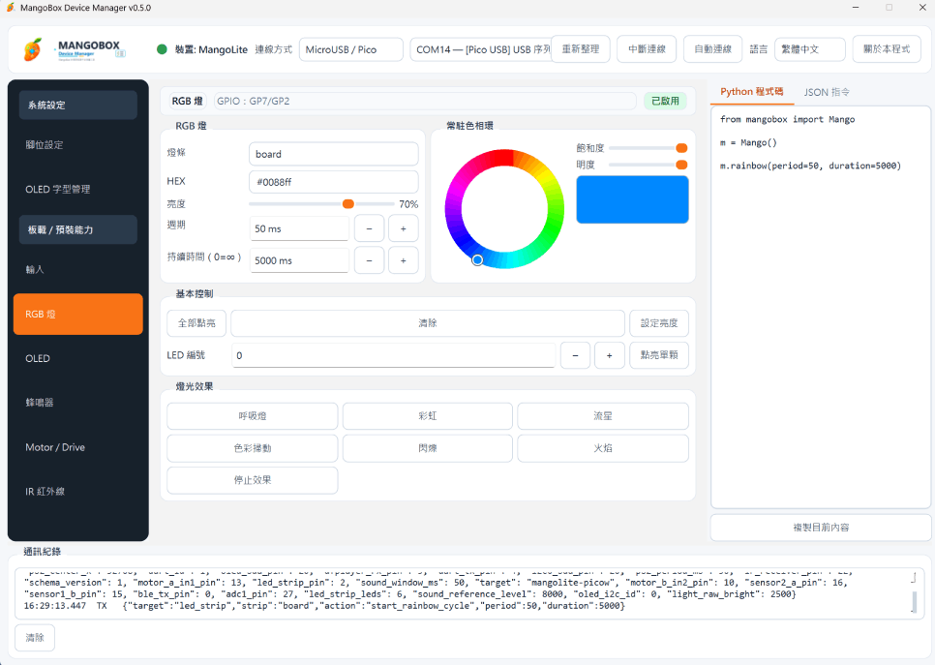Open the 語言 繁體中文 language dropdown
935x665 pixels.
[x=810, y=49]
